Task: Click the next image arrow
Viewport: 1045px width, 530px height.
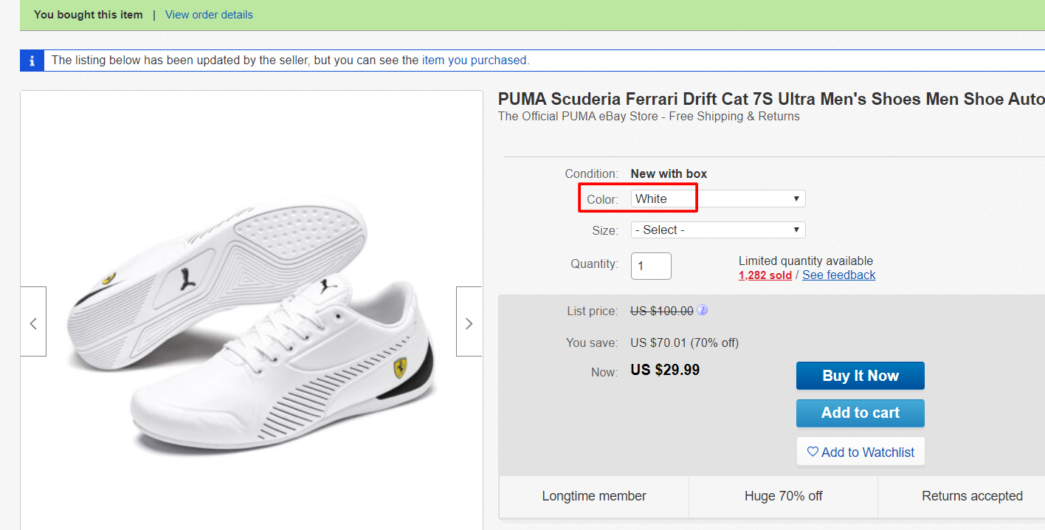Action: tap(469, 323)
